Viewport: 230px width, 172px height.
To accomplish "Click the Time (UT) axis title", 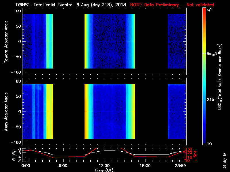I will [104, 170].
